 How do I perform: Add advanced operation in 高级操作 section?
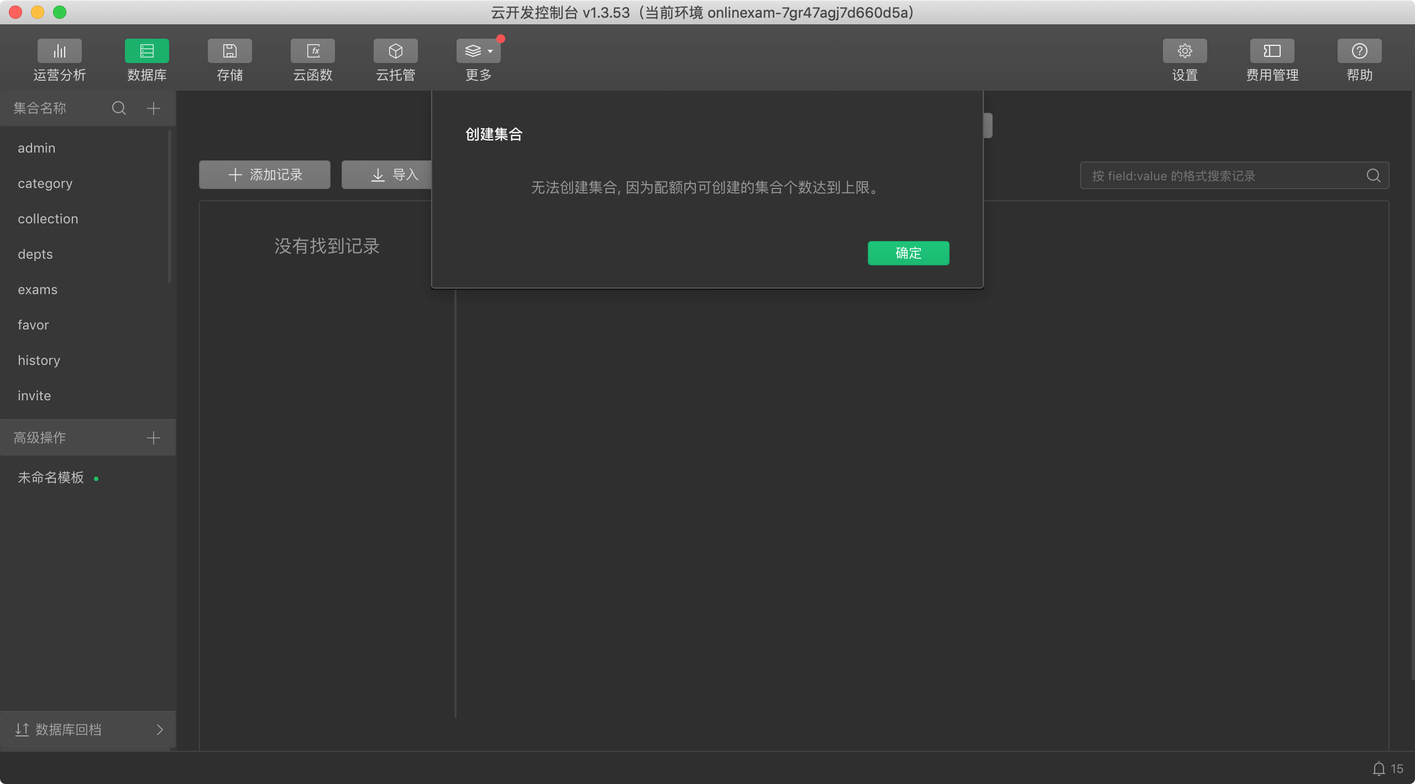tap(154, 438)
